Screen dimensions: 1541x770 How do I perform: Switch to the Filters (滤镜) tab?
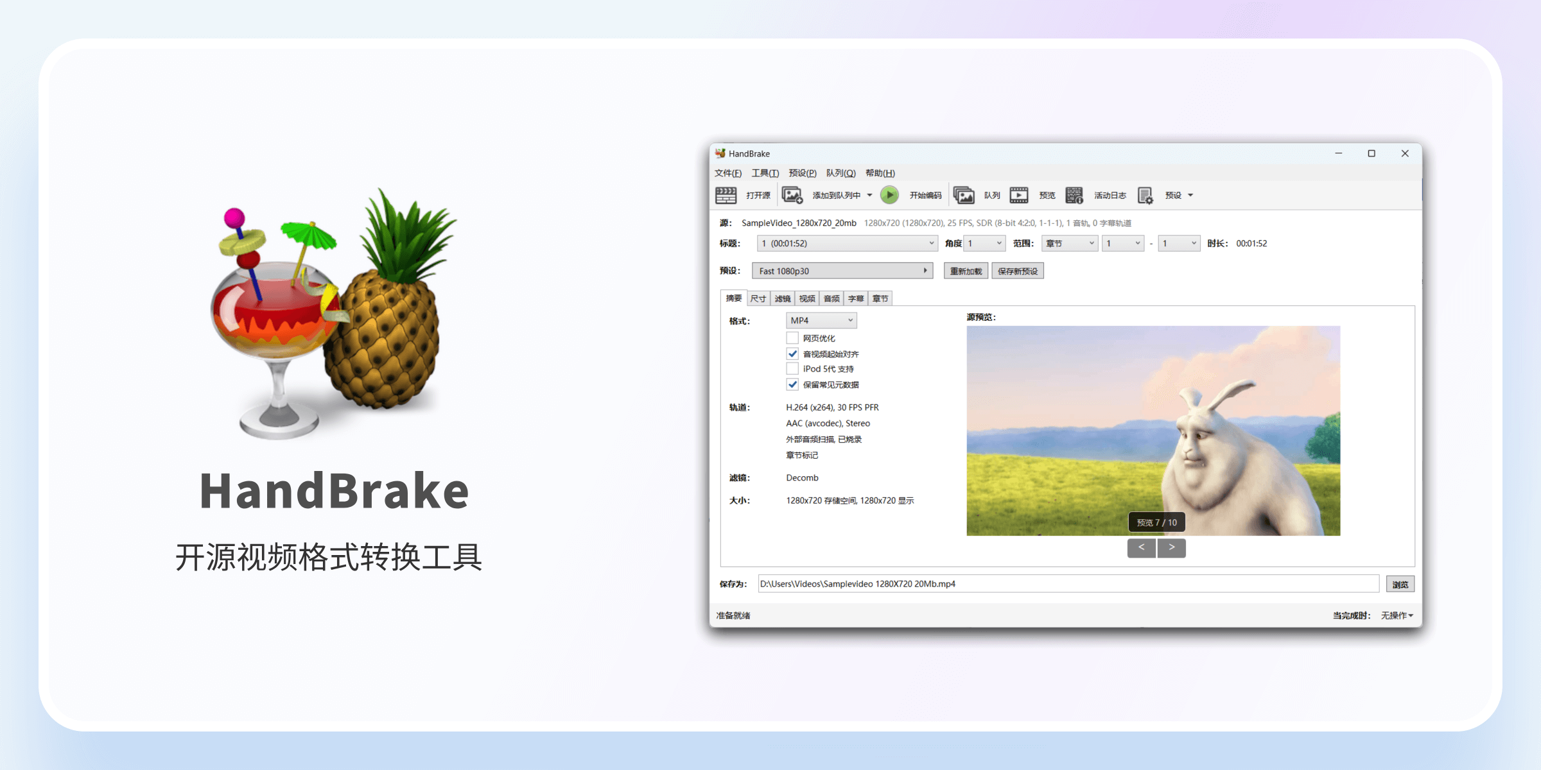coord(783,298)
